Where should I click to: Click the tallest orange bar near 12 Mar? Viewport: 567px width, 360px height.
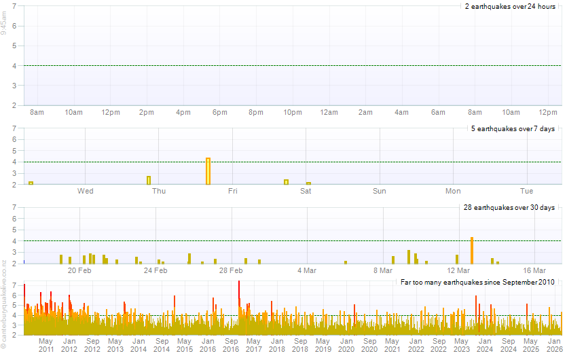(471, 250)
